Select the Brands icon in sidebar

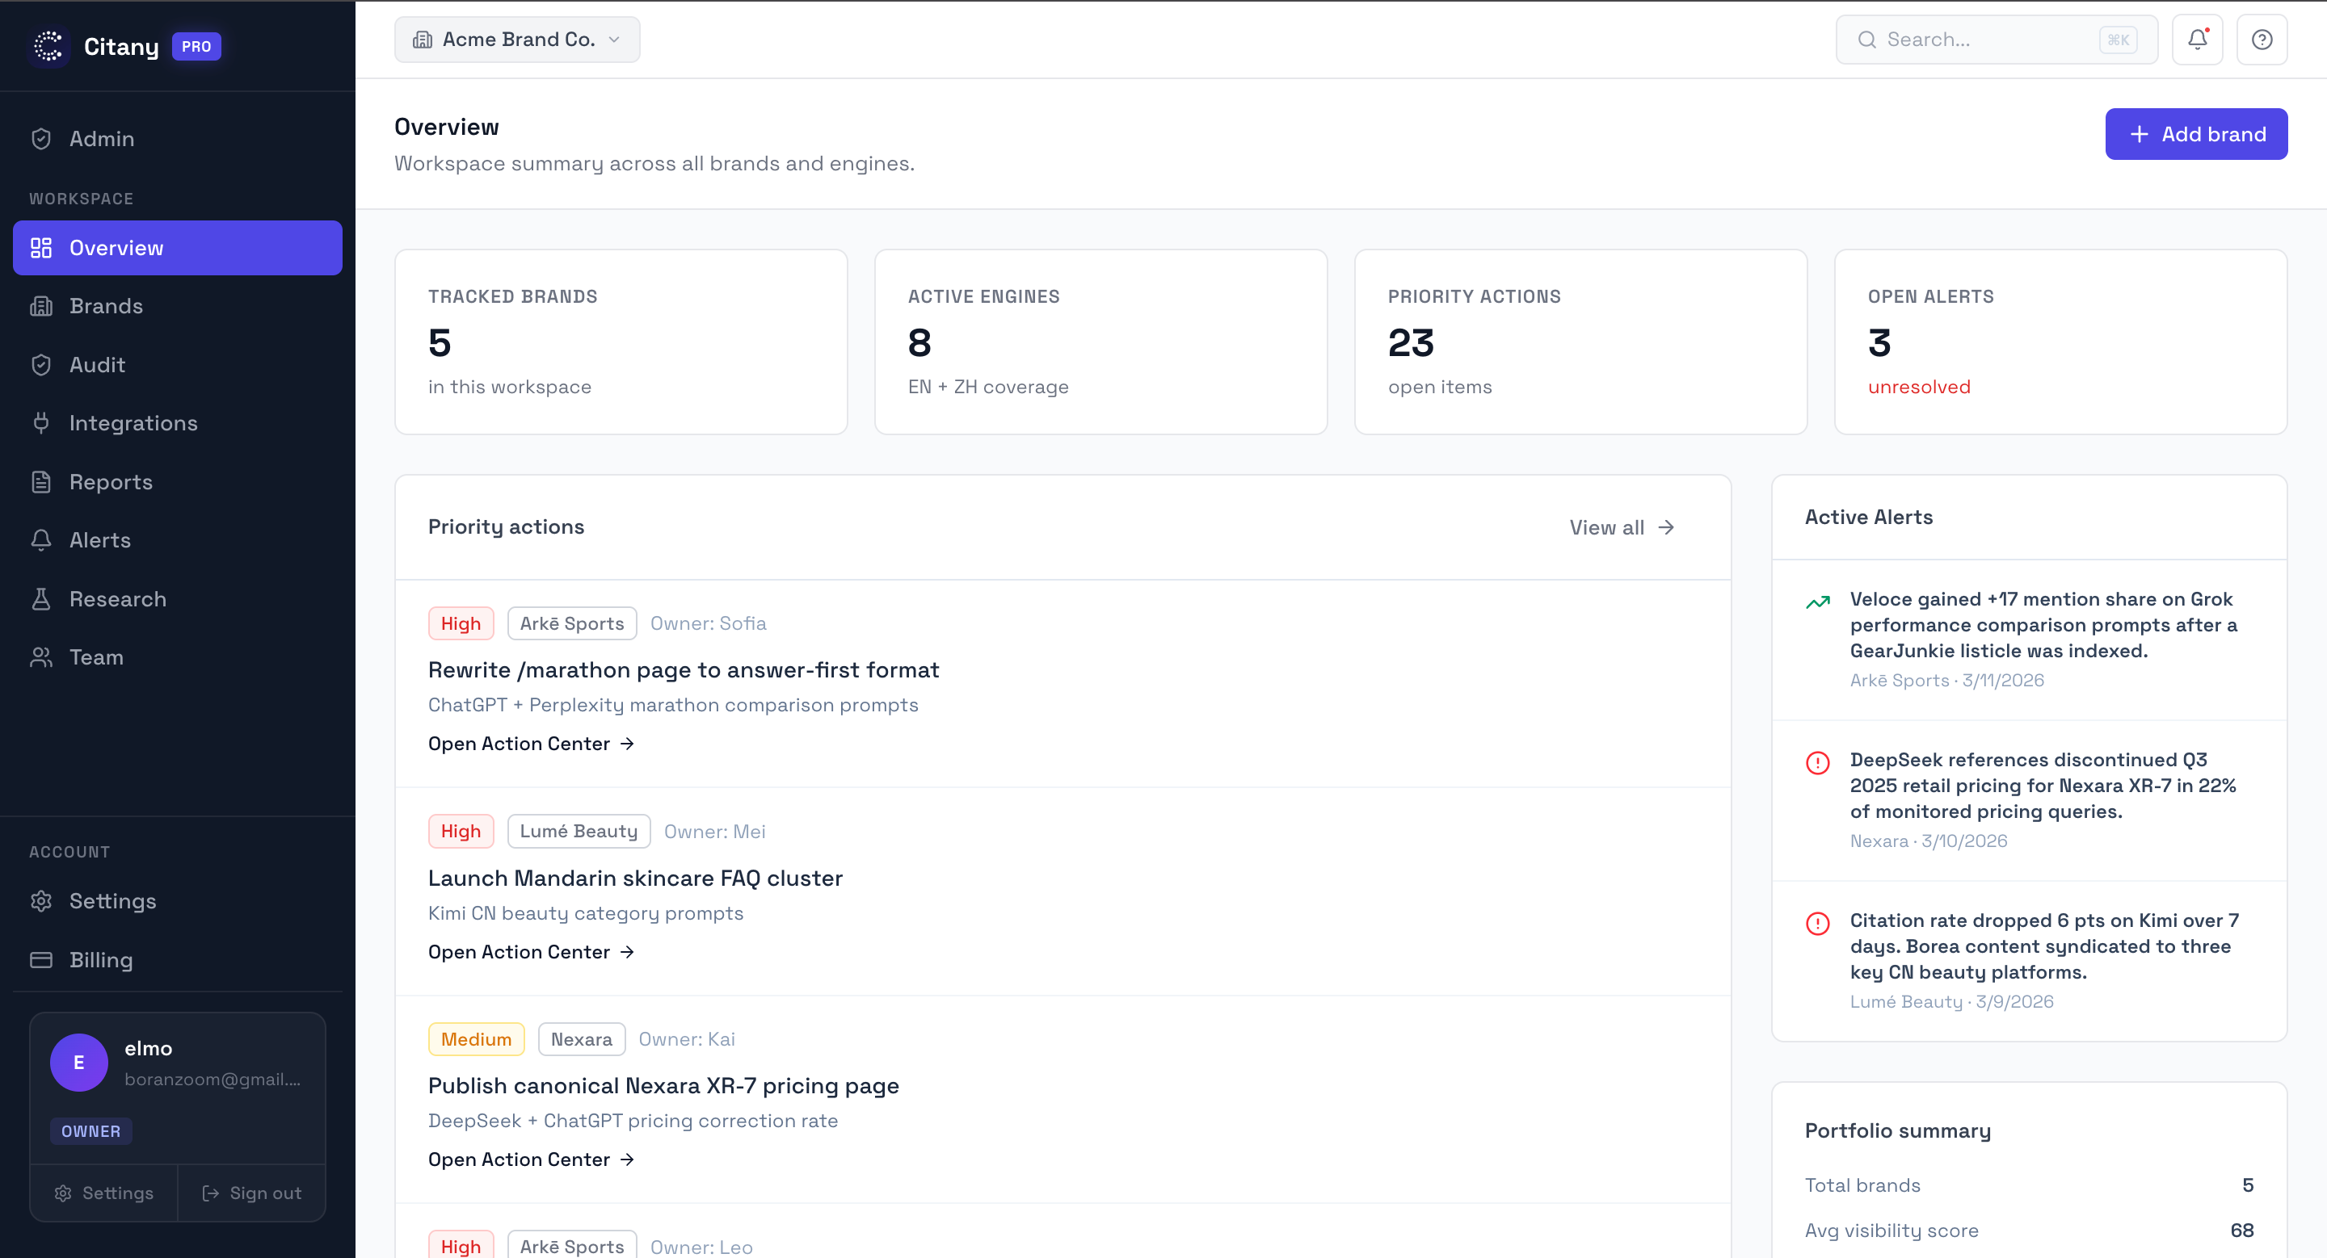41,306
